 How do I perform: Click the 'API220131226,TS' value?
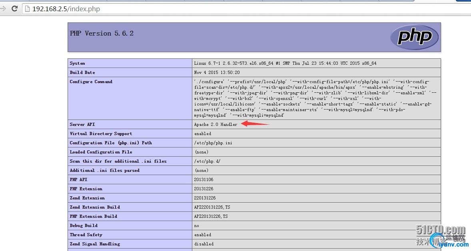[x=212, y=207]
